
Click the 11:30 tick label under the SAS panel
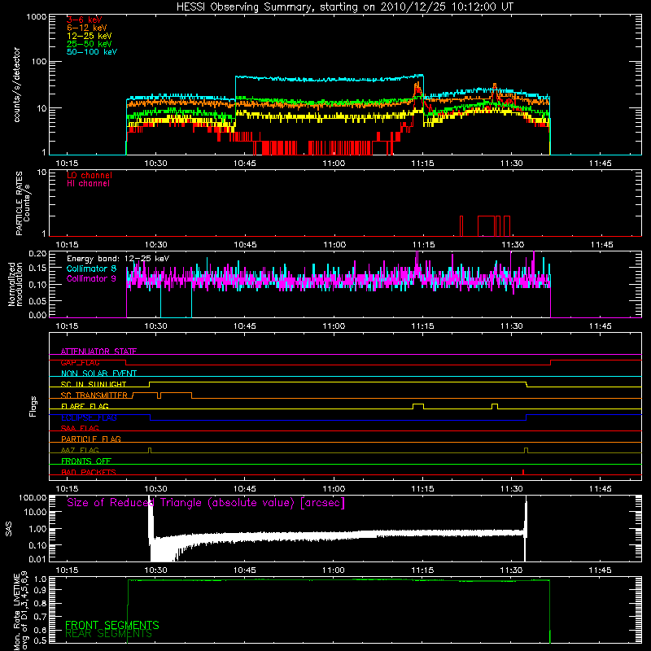click(512, 570)
